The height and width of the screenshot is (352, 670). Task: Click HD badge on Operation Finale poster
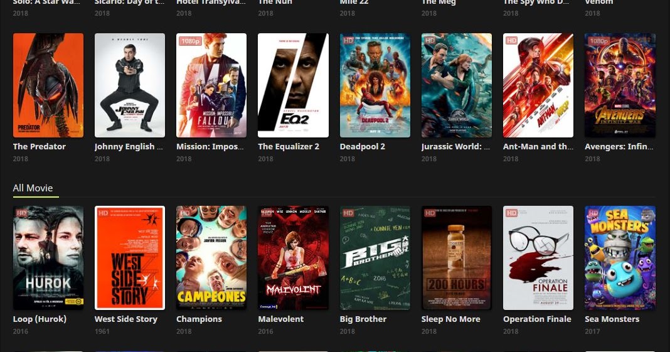pos(511,213)
